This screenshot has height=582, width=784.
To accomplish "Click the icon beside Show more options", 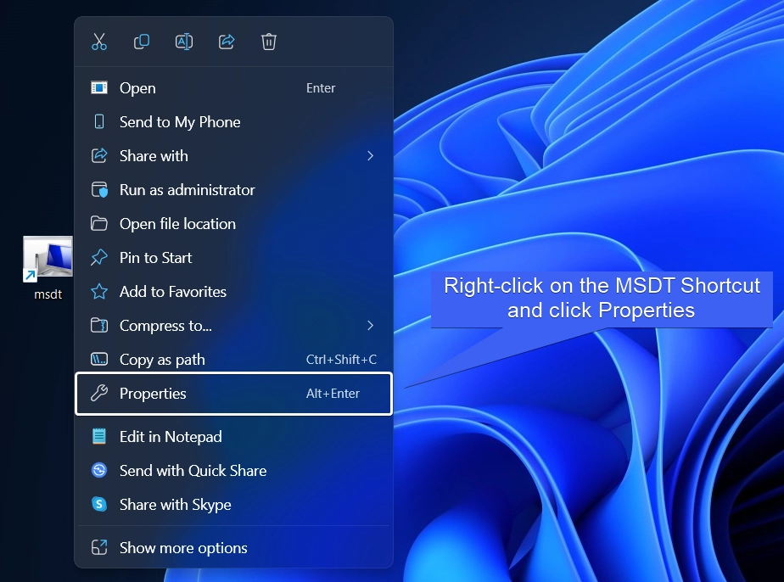I will coord(99,547).
